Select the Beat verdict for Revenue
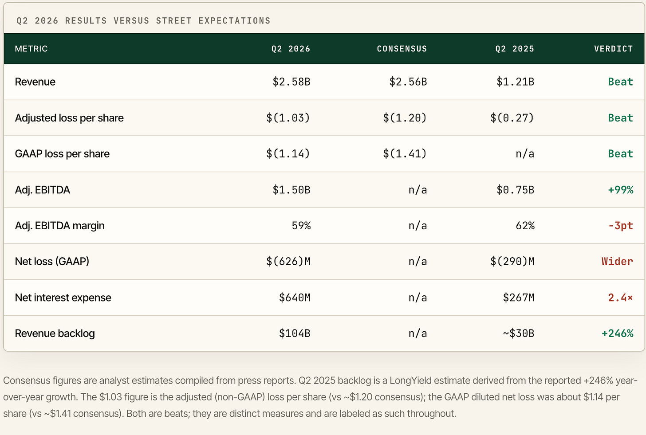Image resolution: width=646 pixels, height=435 pixels. (620, 82)
